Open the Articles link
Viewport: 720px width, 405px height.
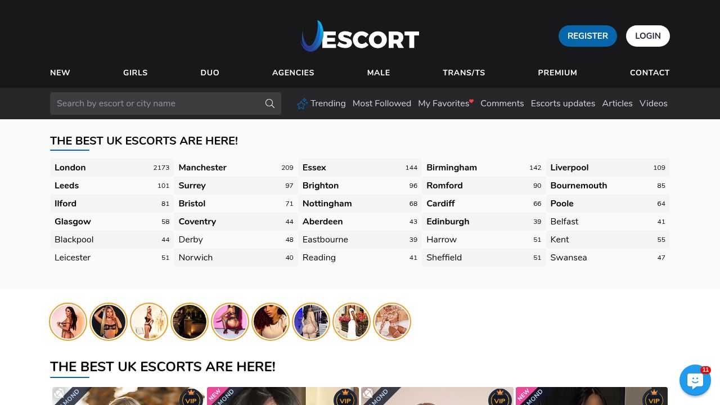click(x=618, y=103)
